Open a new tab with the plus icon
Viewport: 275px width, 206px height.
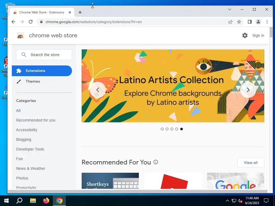tap(80, 12)
